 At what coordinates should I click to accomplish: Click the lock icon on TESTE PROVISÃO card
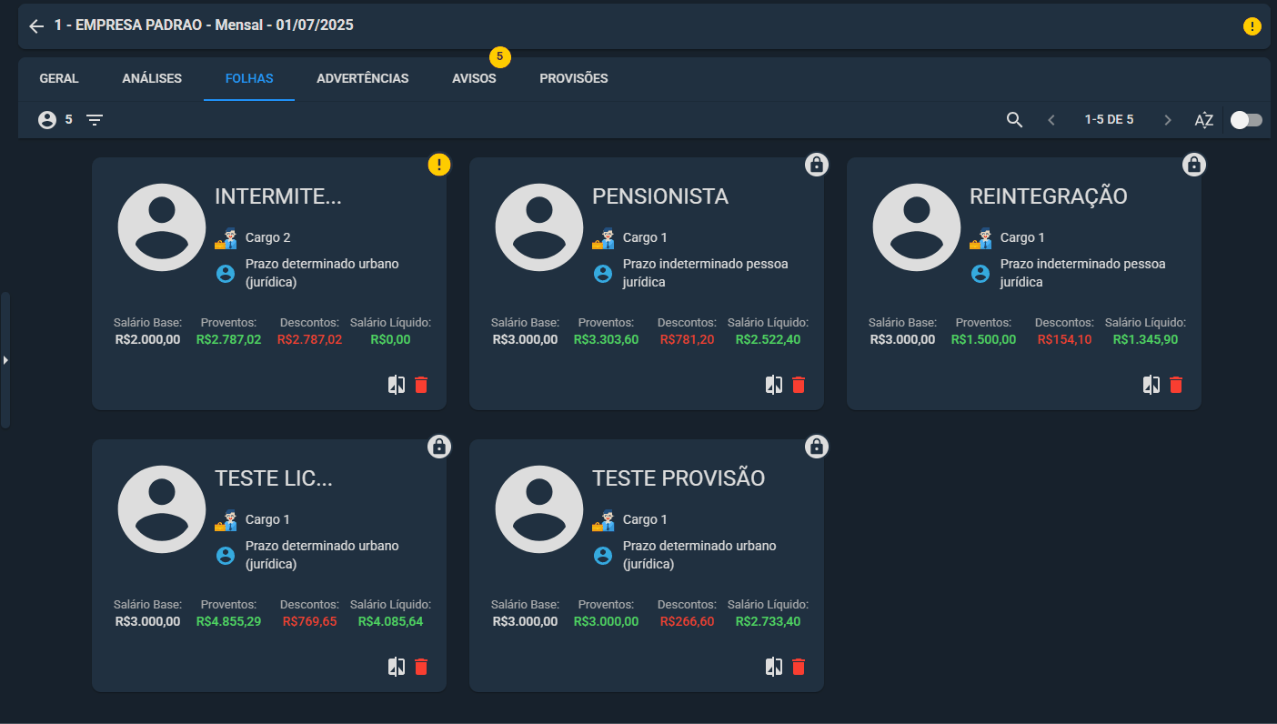pos(817,447)
